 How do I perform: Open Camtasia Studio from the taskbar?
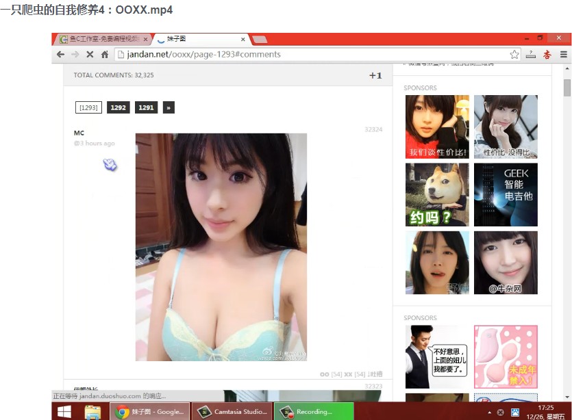point(232,411)
